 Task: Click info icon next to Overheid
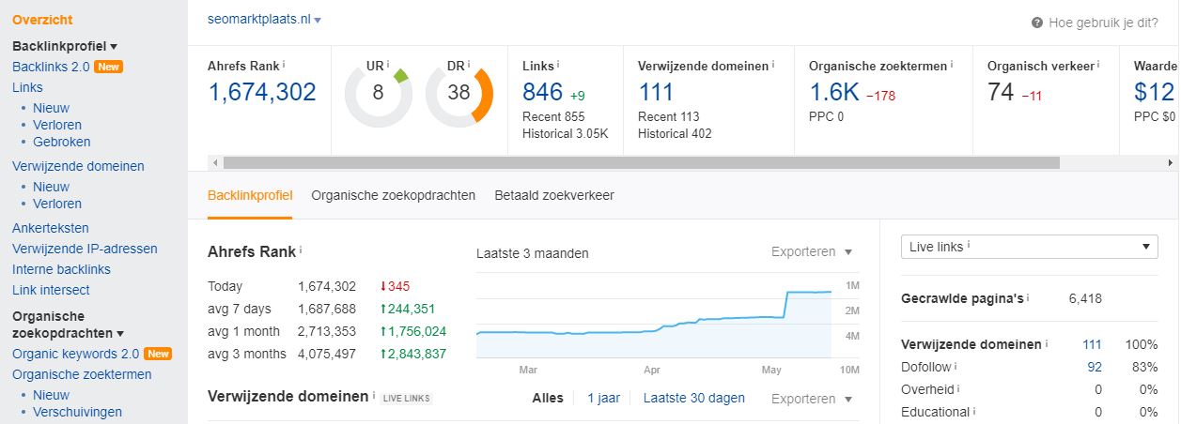point(959,388)
